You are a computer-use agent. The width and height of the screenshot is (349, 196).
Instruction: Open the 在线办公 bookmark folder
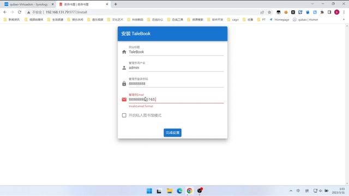pos(155,20)
